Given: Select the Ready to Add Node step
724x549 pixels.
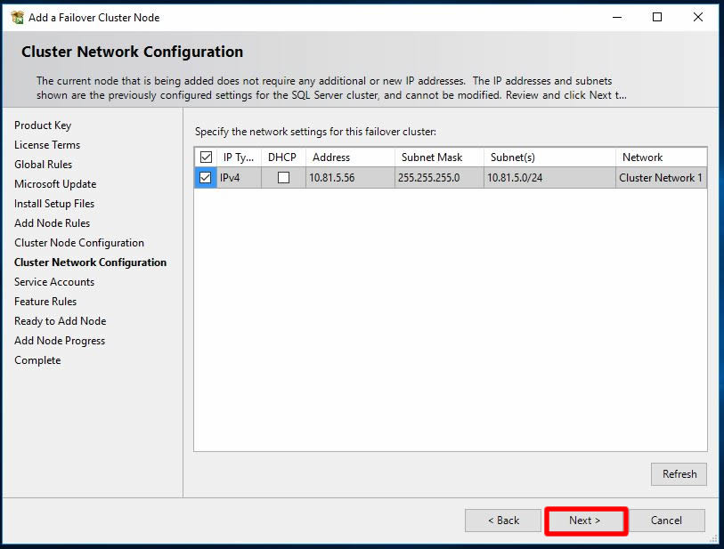Looking at the screenshot, I should tap(60, 321).
